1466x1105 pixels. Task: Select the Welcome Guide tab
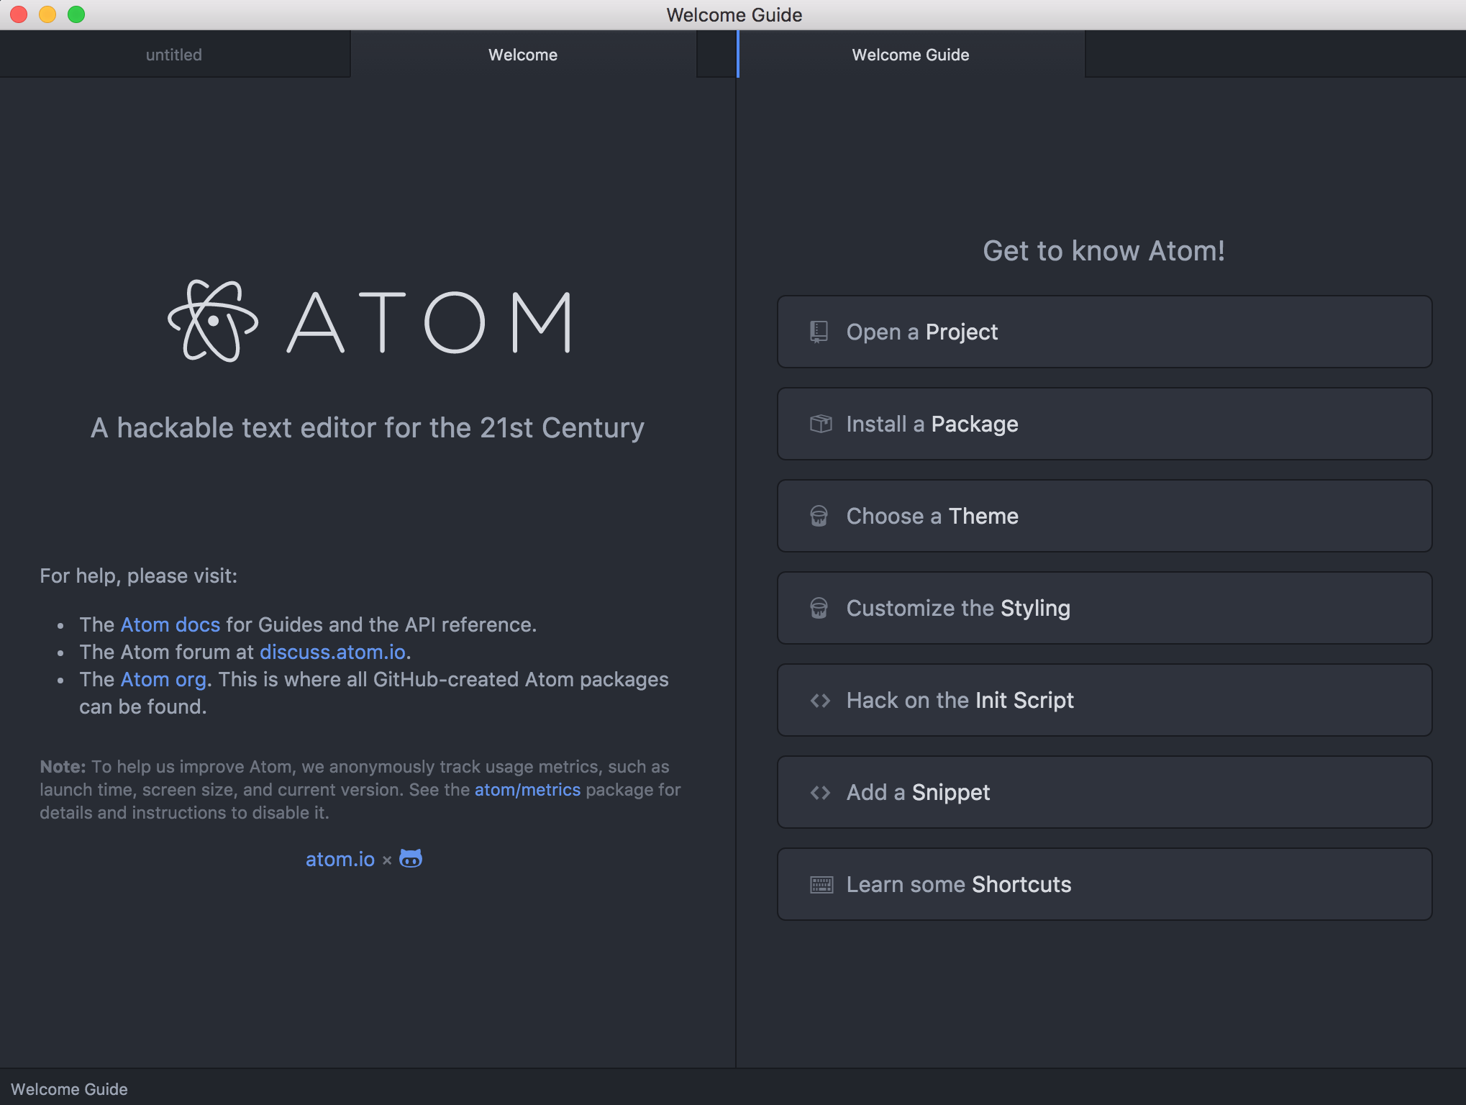coord(910,55)
